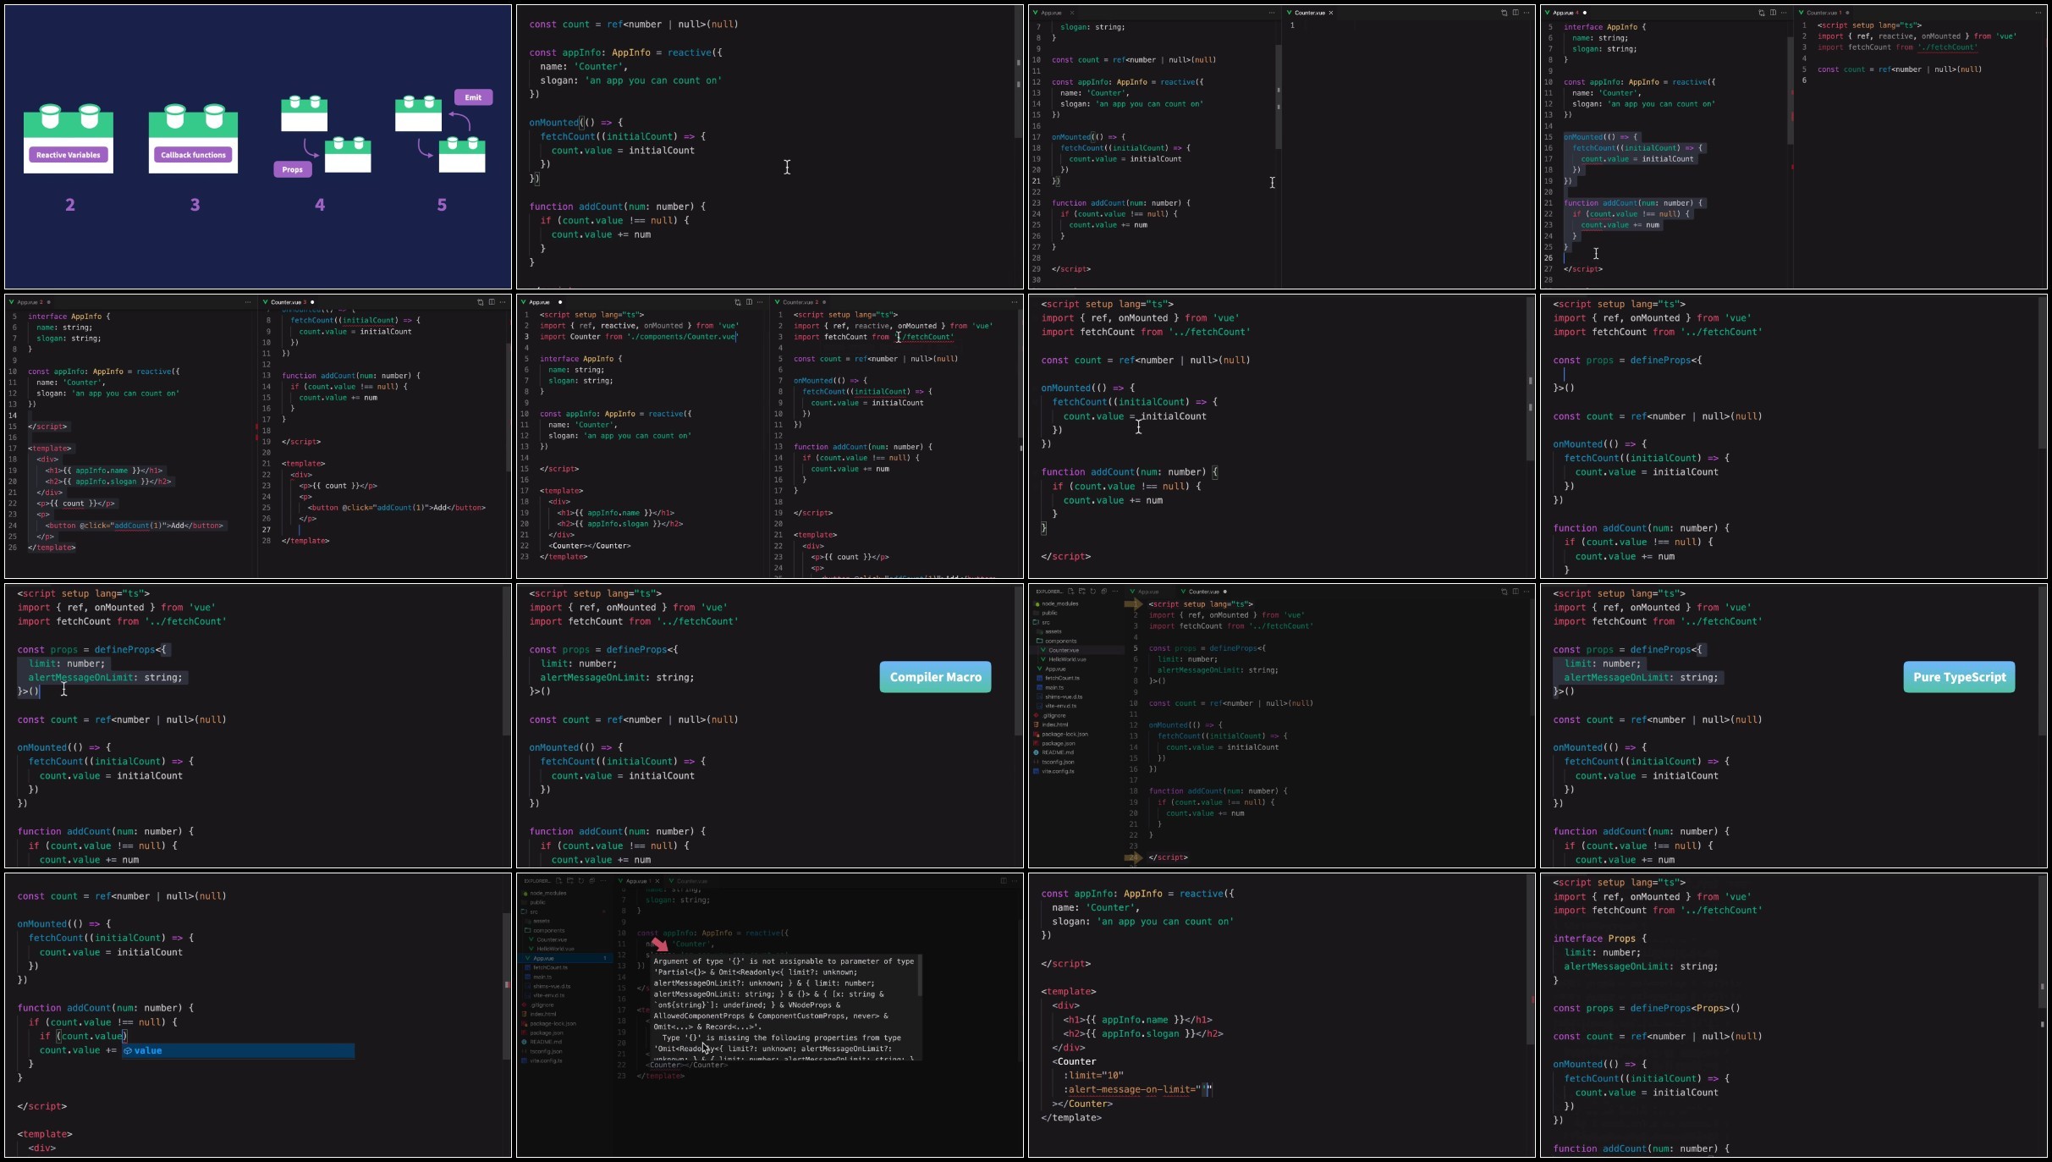Click scrollbar of the type-error tooltip popup
Image resolution: width=2052 pixels, height=1162 pixels.
point(919,976)
